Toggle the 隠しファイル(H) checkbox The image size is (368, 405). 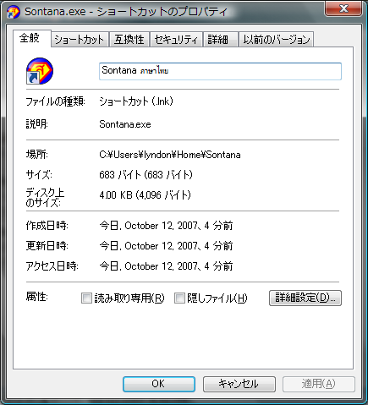(x=179, y=298)
